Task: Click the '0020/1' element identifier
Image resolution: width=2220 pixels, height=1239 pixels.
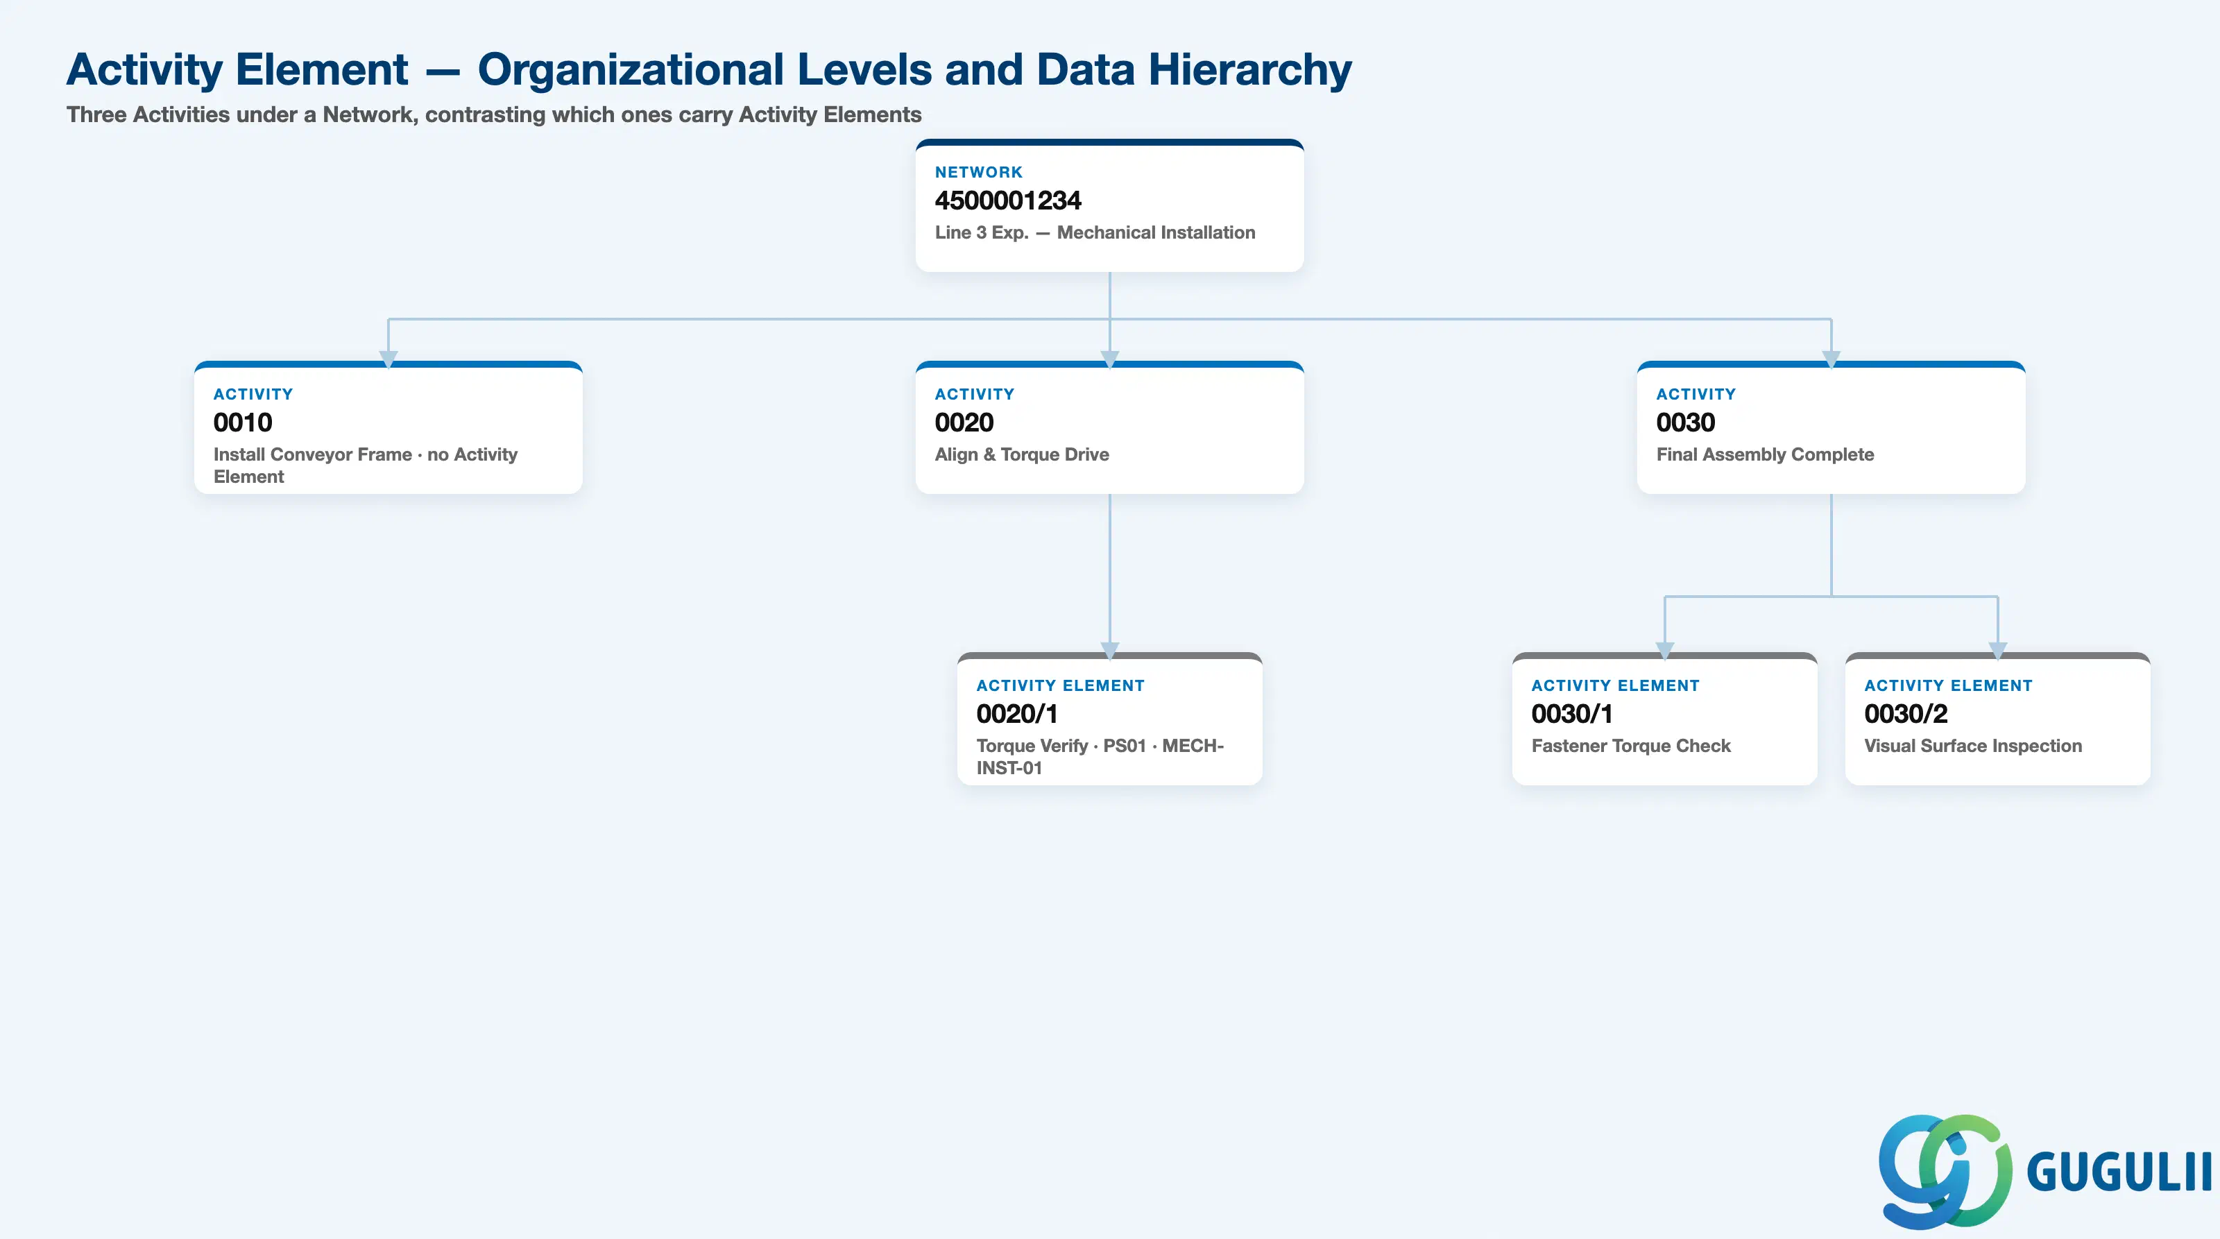Action: 1016,713
